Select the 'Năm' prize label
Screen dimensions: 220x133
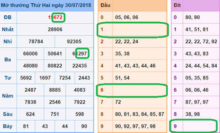coord(8,96)
